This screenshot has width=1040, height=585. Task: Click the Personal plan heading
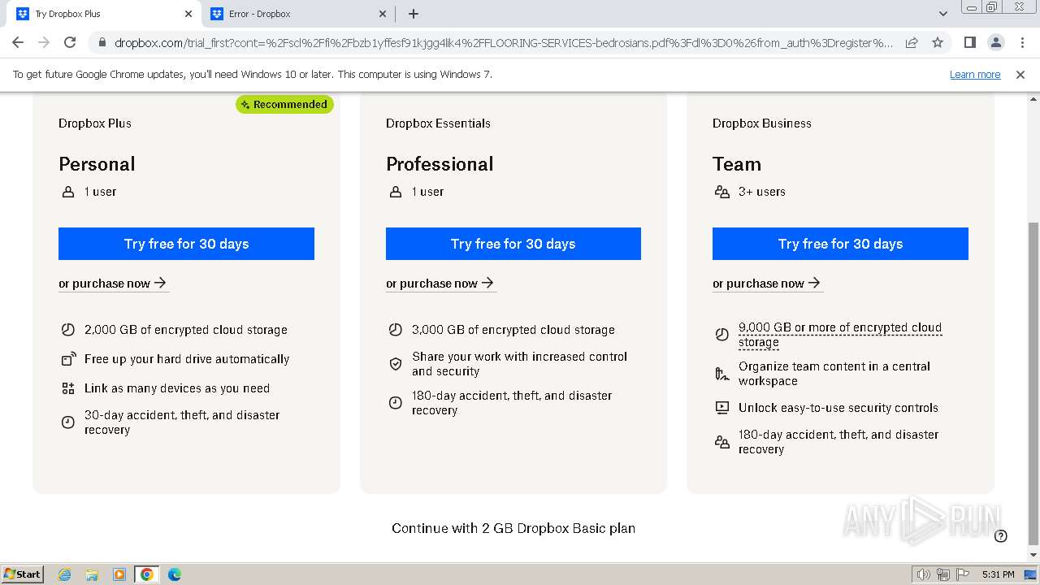97,164
